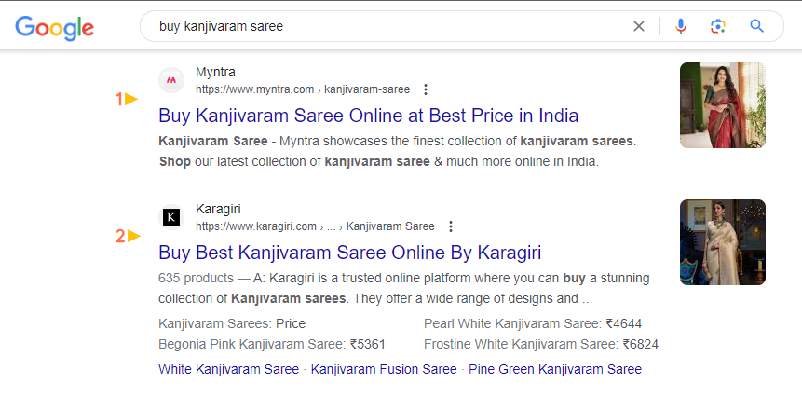This screenshot has width=802, height=397.
Task: Click Kanjivaram Sarees: Price text
Action: pyautogui.click(x=232, y=323)
